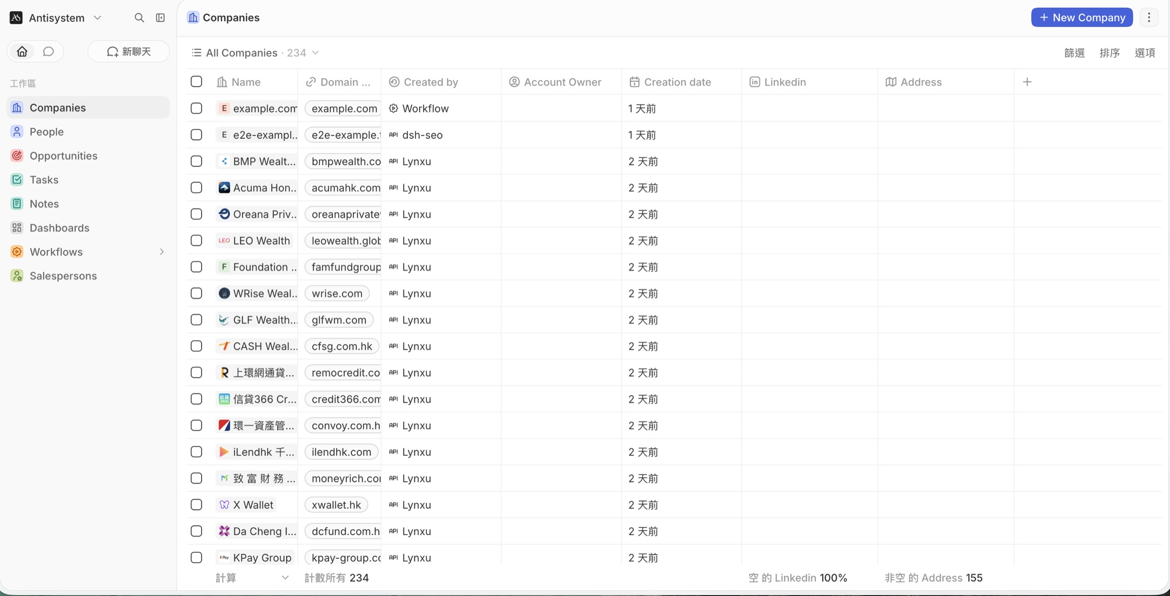Add a new column with plus icon
This screenshot has height=596, width=1170.
tap(1027, 82)
